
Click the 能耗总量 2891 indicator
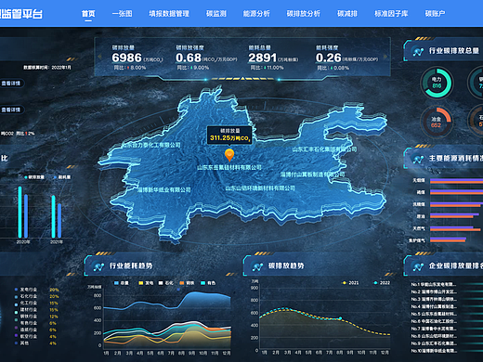pos(274,58)
